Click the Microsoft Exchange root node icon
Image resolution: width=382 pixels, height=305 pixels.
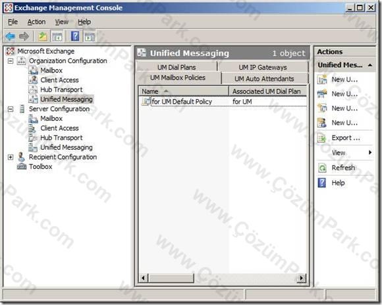pyautogui.click(x=10, y=51)
